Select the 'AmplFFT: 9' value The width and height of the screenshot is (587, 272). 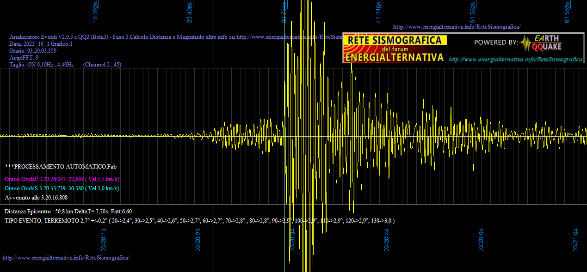[24, 58]
